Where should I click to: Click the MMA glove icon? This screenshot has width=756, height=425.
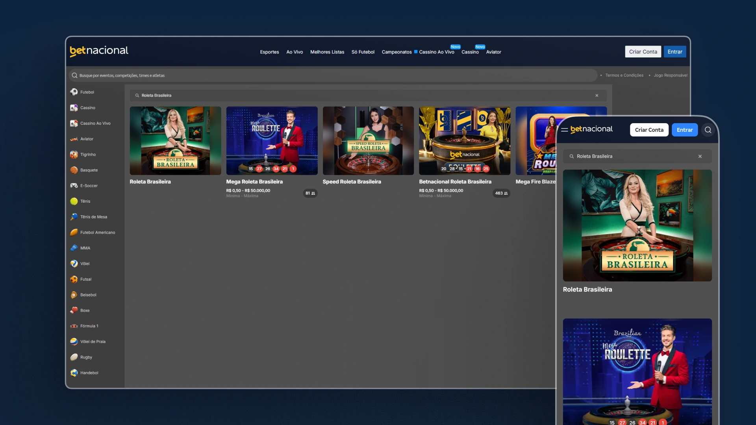[74, 248]
